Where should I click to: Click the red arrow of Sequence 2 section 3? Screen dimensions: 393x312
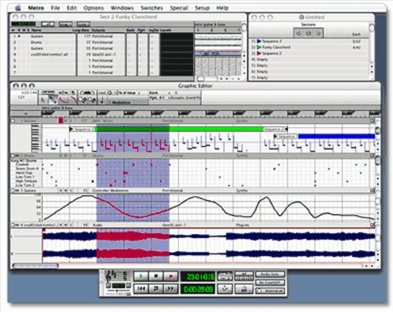pos(259,53)
